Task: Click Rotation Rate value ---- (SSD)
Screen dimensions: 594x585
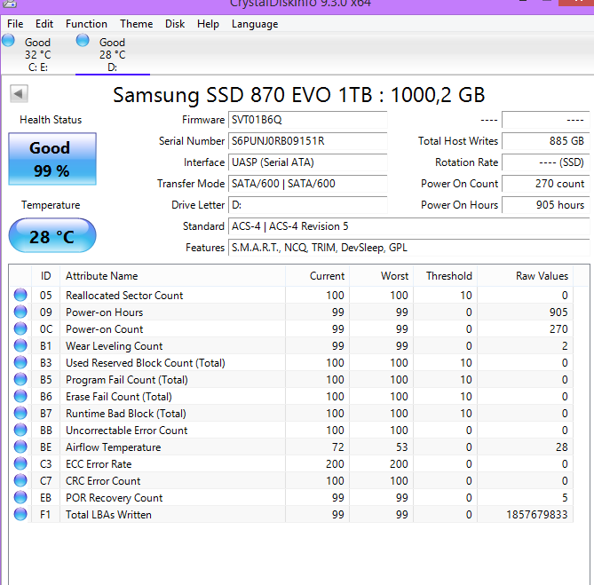Action: coord(545,162)
